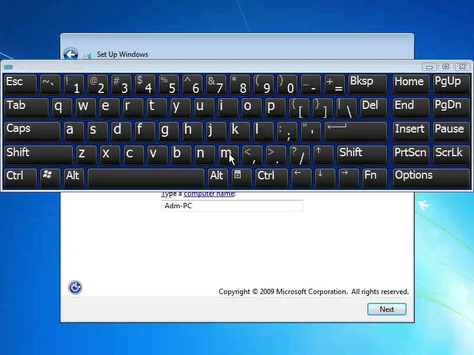Click the PgUp key

[451, 84]
